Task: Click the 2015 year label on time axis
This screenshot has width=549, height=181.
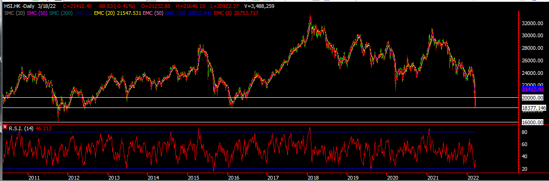Action: [193, 178]
